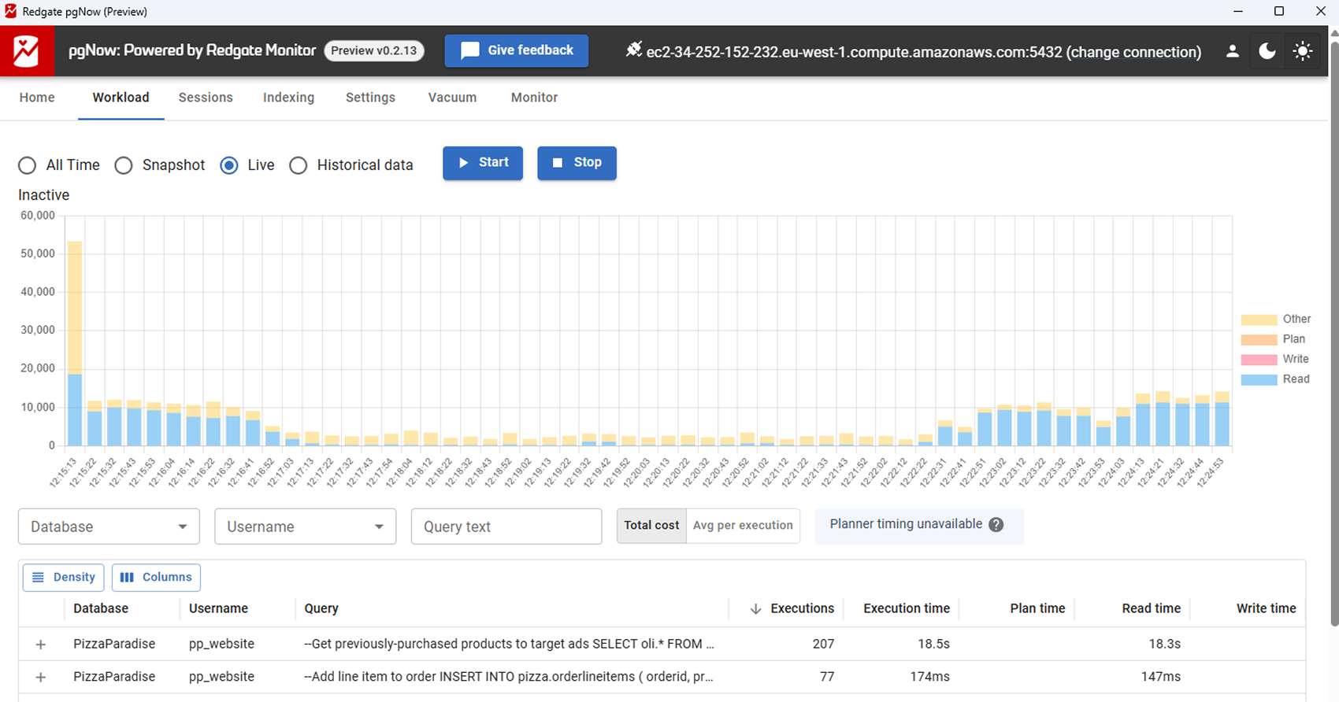Screen dimensions: 1339x702
Task: Open the user account icon
Action: pos(1233,51)
